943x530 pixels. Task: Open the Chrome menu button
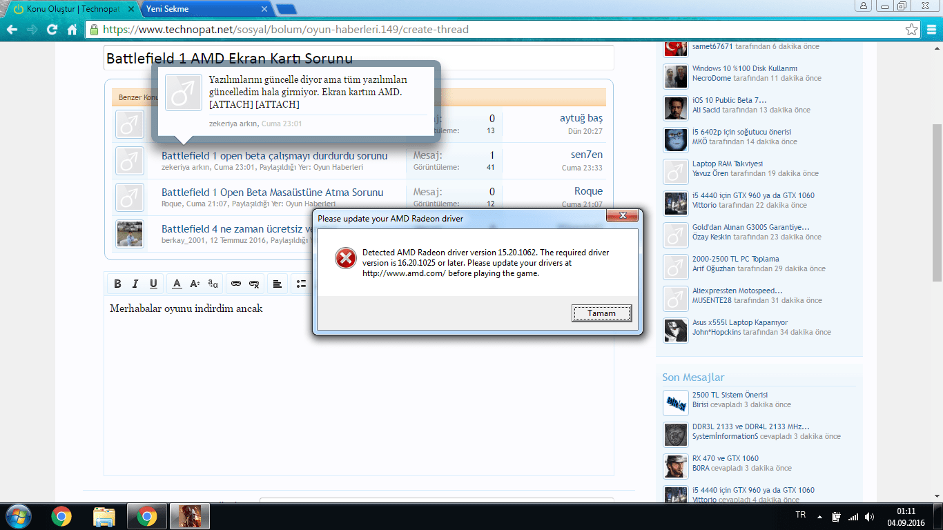(x=931, y=30)
